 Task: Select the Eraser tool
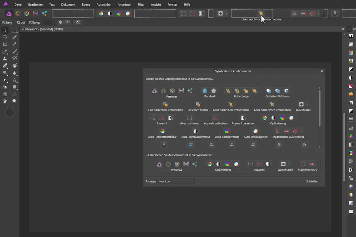coord(5,66)
